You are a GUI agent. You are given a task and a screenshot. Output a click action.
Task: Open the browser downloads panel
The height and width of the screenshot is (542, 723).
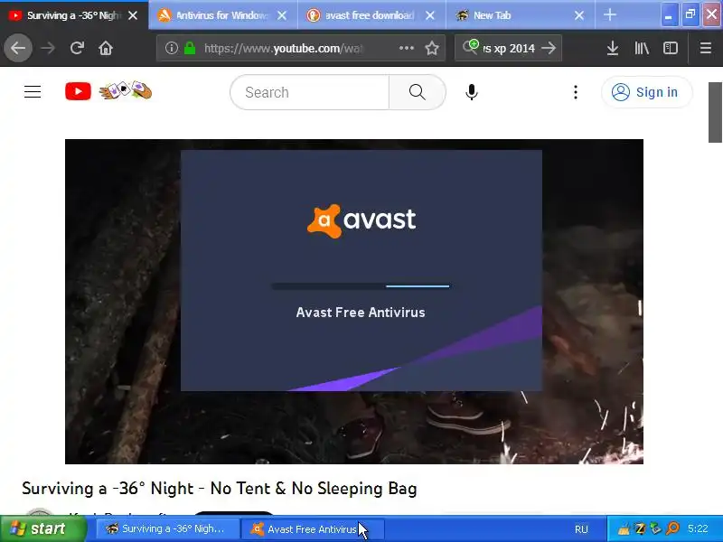click(613, 48)
